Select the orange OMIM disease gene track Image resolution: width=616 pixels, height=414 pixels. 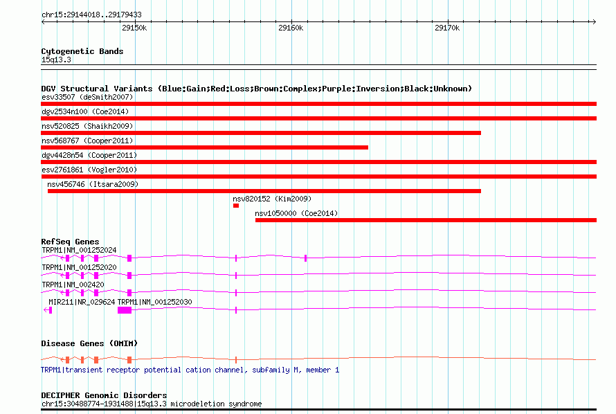point(318,359)
